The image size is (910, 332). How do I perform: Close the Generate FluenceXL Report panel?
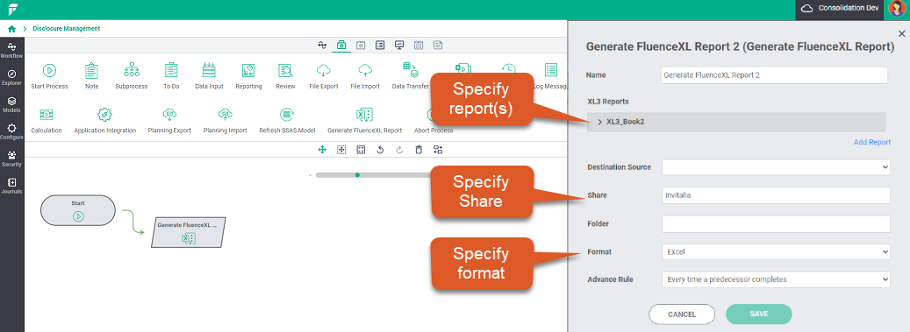(901, 34)
